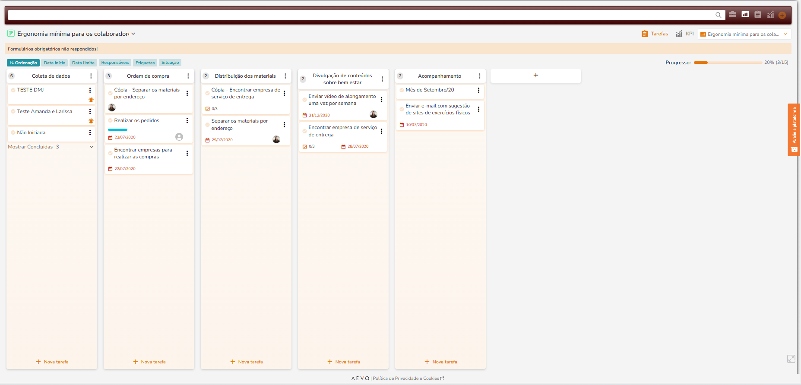Open options for Separar os materiais por endereço
Image resolution: width=801 pixels, height=385 pixels.
click(x=284, y=125)
